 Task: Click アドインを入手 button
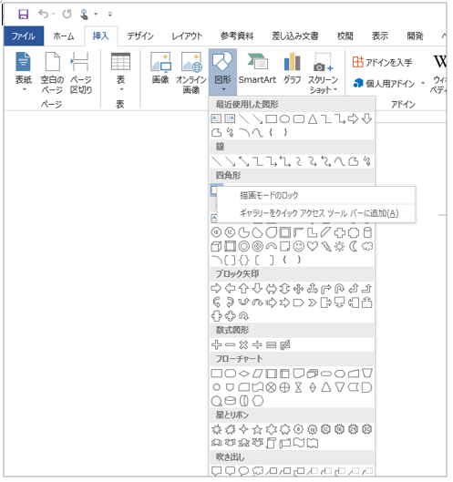click(383, 62)
